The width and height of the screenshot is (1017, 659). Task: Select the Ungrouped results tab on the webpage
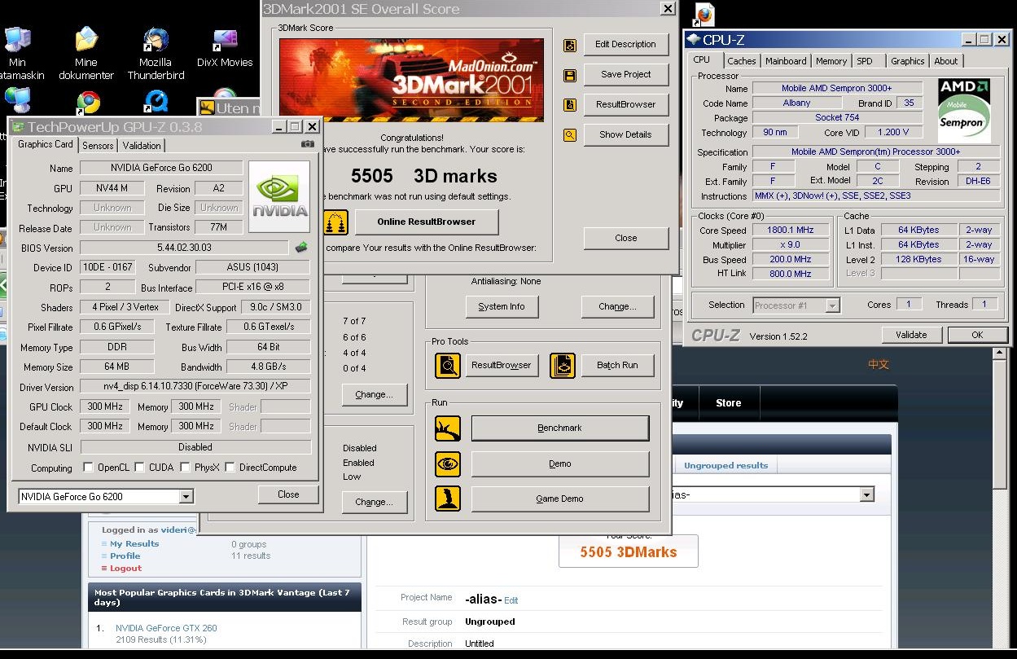point(725,466)
